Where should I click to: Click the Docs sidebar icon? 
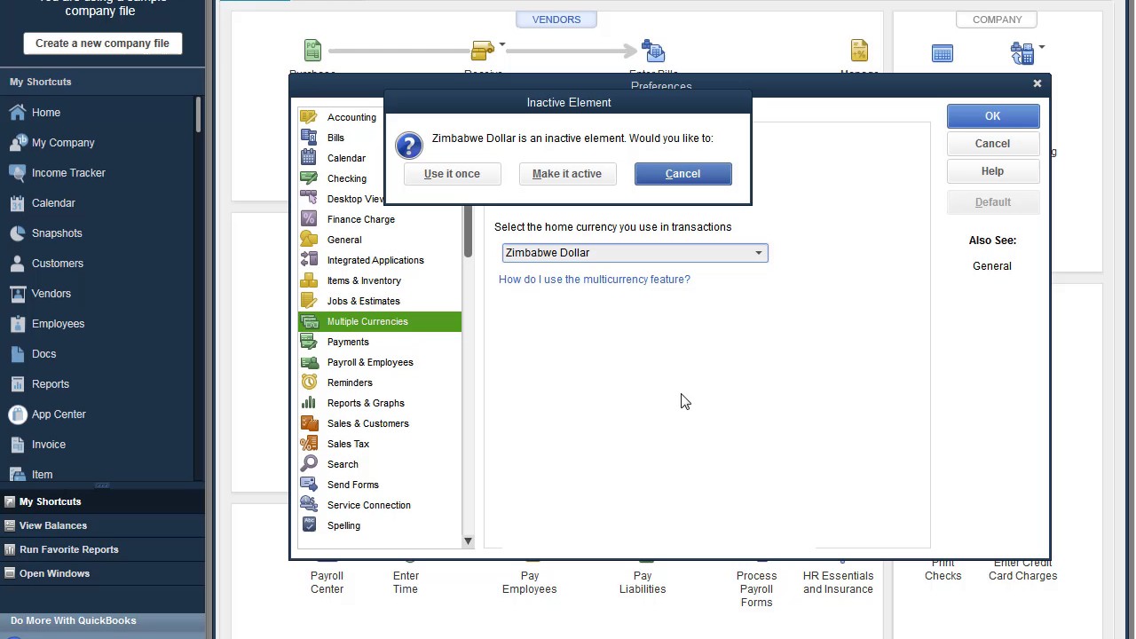click(x=18, y=354)
